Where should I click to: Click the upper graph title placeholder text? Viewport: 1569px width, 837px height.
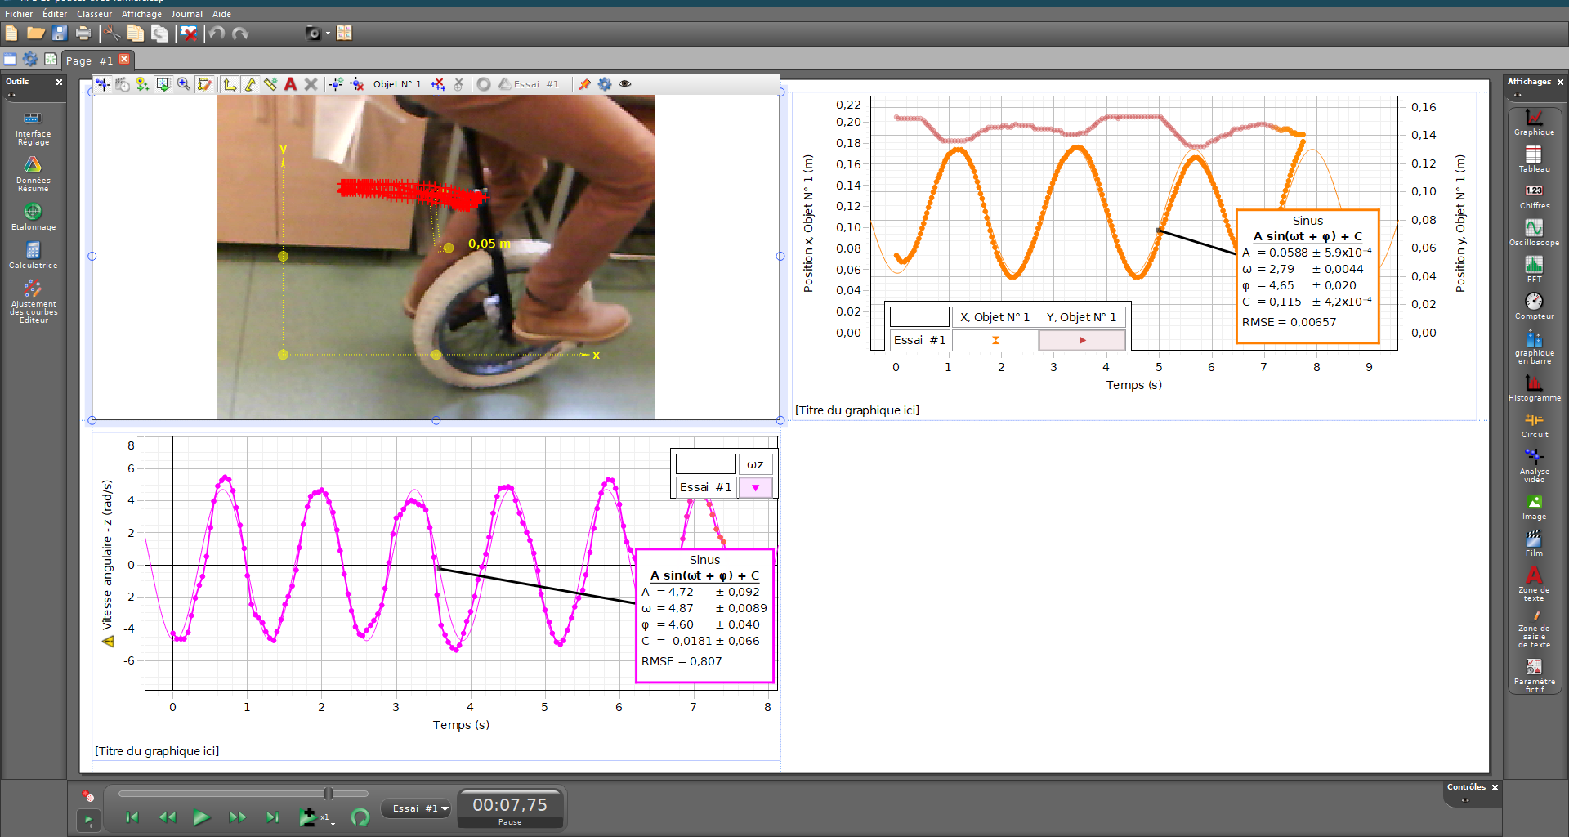click(x=857, y=410)
